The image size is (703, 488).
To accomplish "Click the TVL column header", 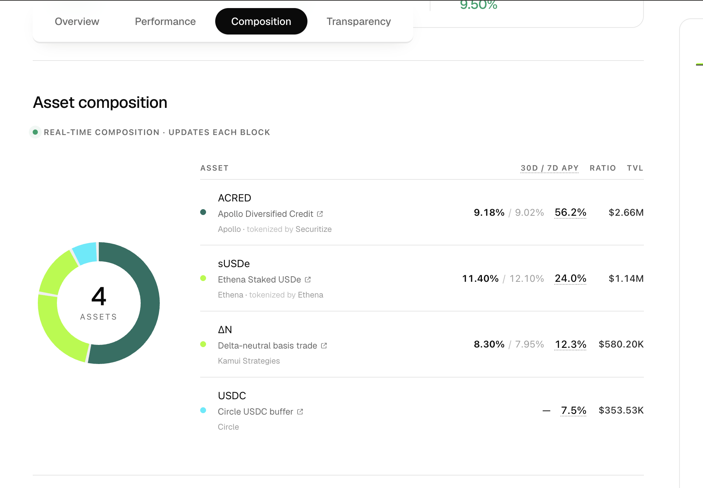I will (635, 168).
